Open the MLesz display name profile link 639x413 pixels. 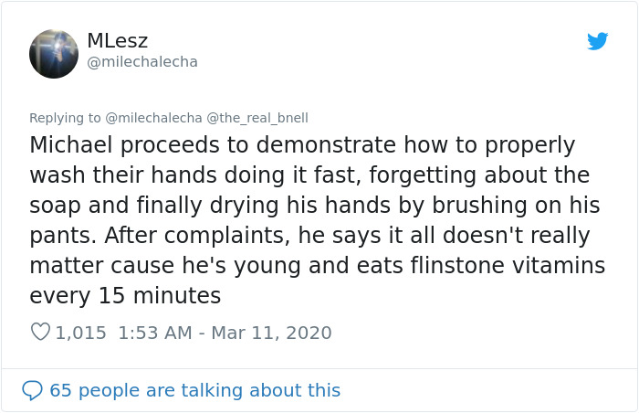pyautogui.click(x=117, y=41)
